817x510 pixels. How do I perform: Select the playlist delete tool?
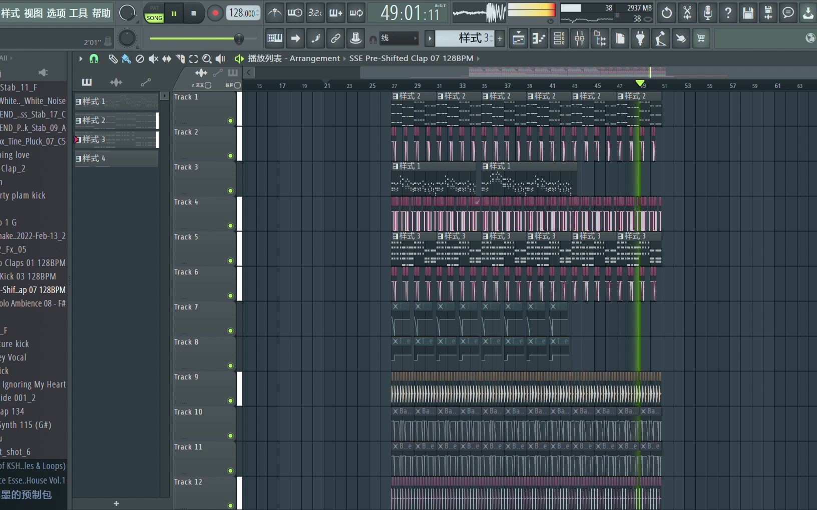[x=140, y=59]
